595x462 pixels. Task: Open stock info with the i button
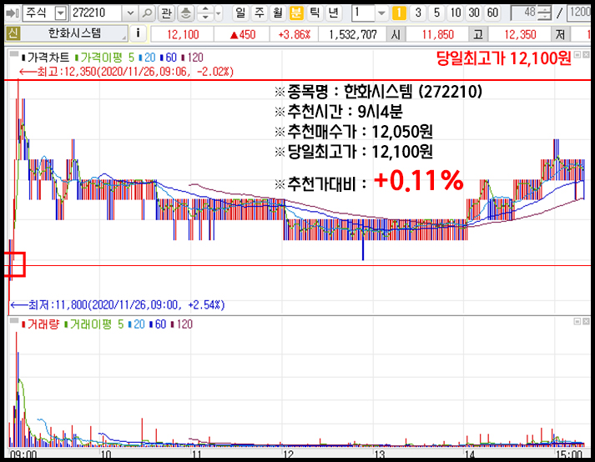(139, 33)
